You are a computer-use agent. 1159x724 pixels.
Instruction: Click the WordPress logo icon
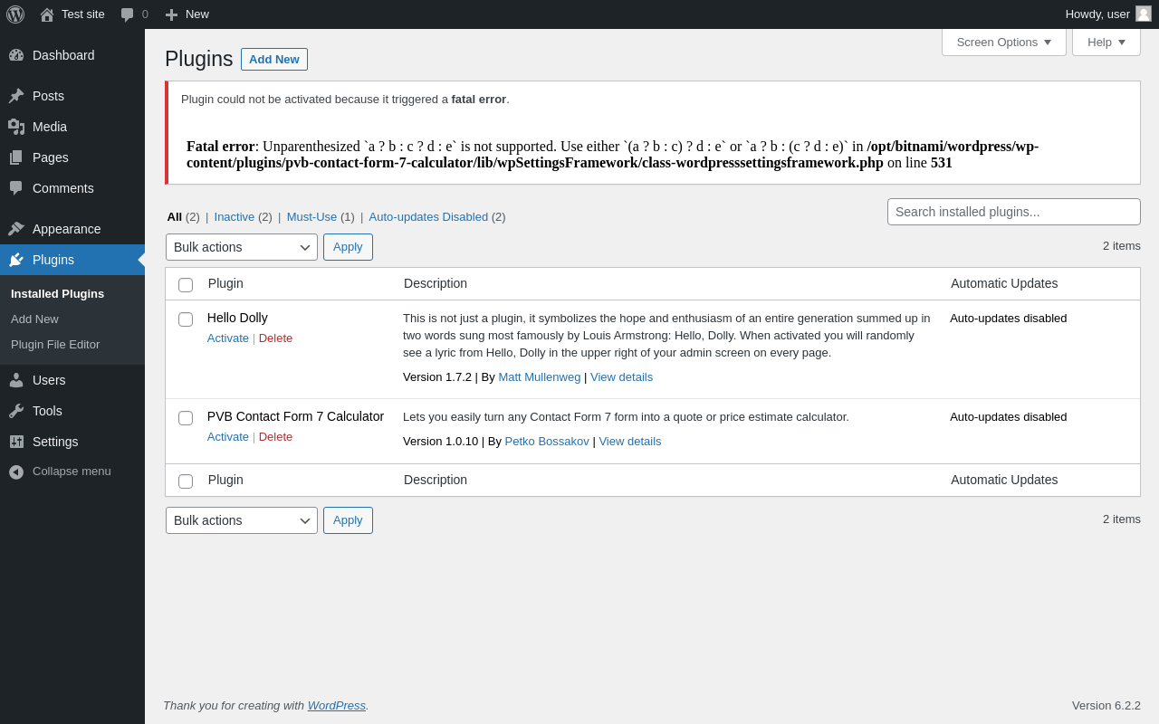[x=15, y=14]
